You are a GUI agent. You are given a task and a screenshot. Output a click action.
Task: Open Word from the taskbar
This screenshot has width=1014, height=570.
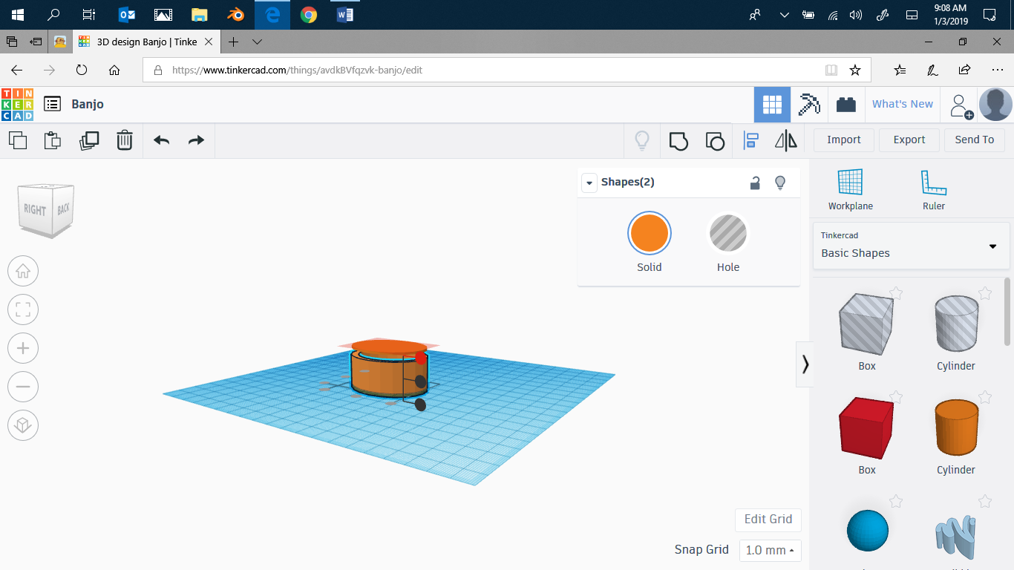tap(345, 15)
